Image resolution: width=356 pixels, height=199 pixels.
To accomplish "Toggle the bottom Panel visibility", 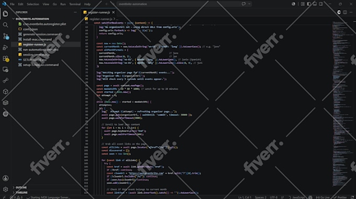I will click(x=315, y=4).
